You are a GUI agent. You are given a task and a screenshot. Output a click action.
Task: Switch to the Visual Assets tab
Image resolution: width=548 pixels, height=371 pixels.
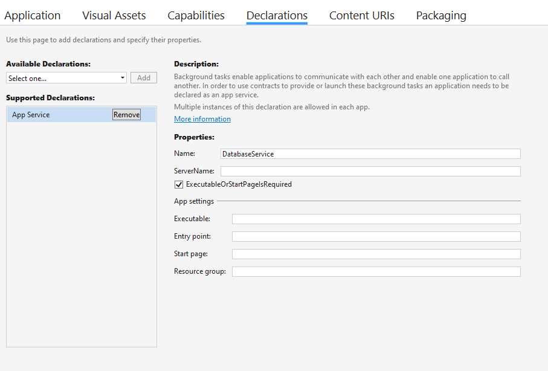coord(114,15)
